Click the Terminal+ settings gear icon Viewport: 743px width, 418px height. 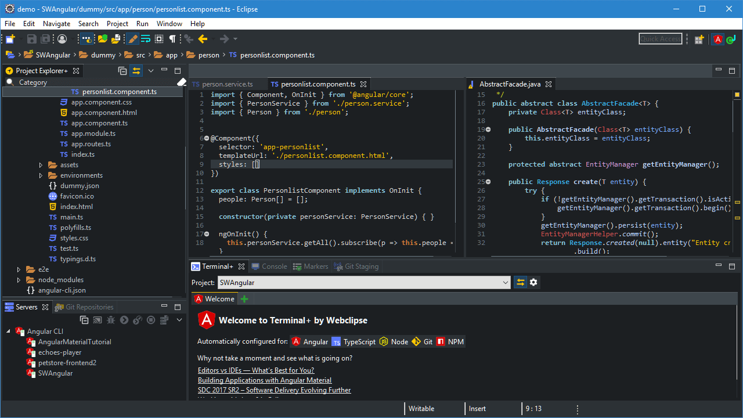pyautogui.click(x=533, y=283)
